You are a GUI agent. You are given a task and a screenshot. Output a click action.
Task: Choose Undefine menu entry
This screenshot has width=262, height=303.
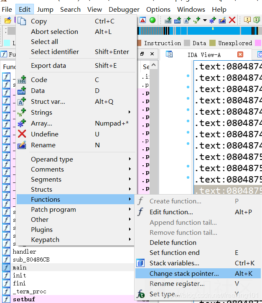[x=76, y=134]
